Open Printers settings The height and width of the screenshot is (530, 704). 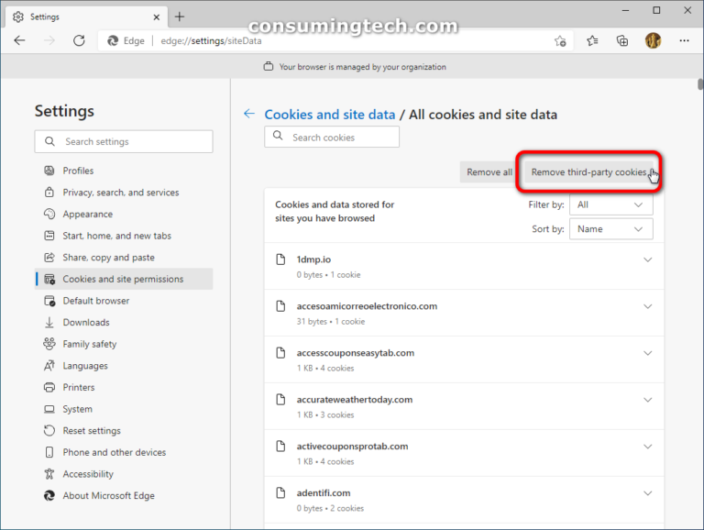click(x=124, y=387)
